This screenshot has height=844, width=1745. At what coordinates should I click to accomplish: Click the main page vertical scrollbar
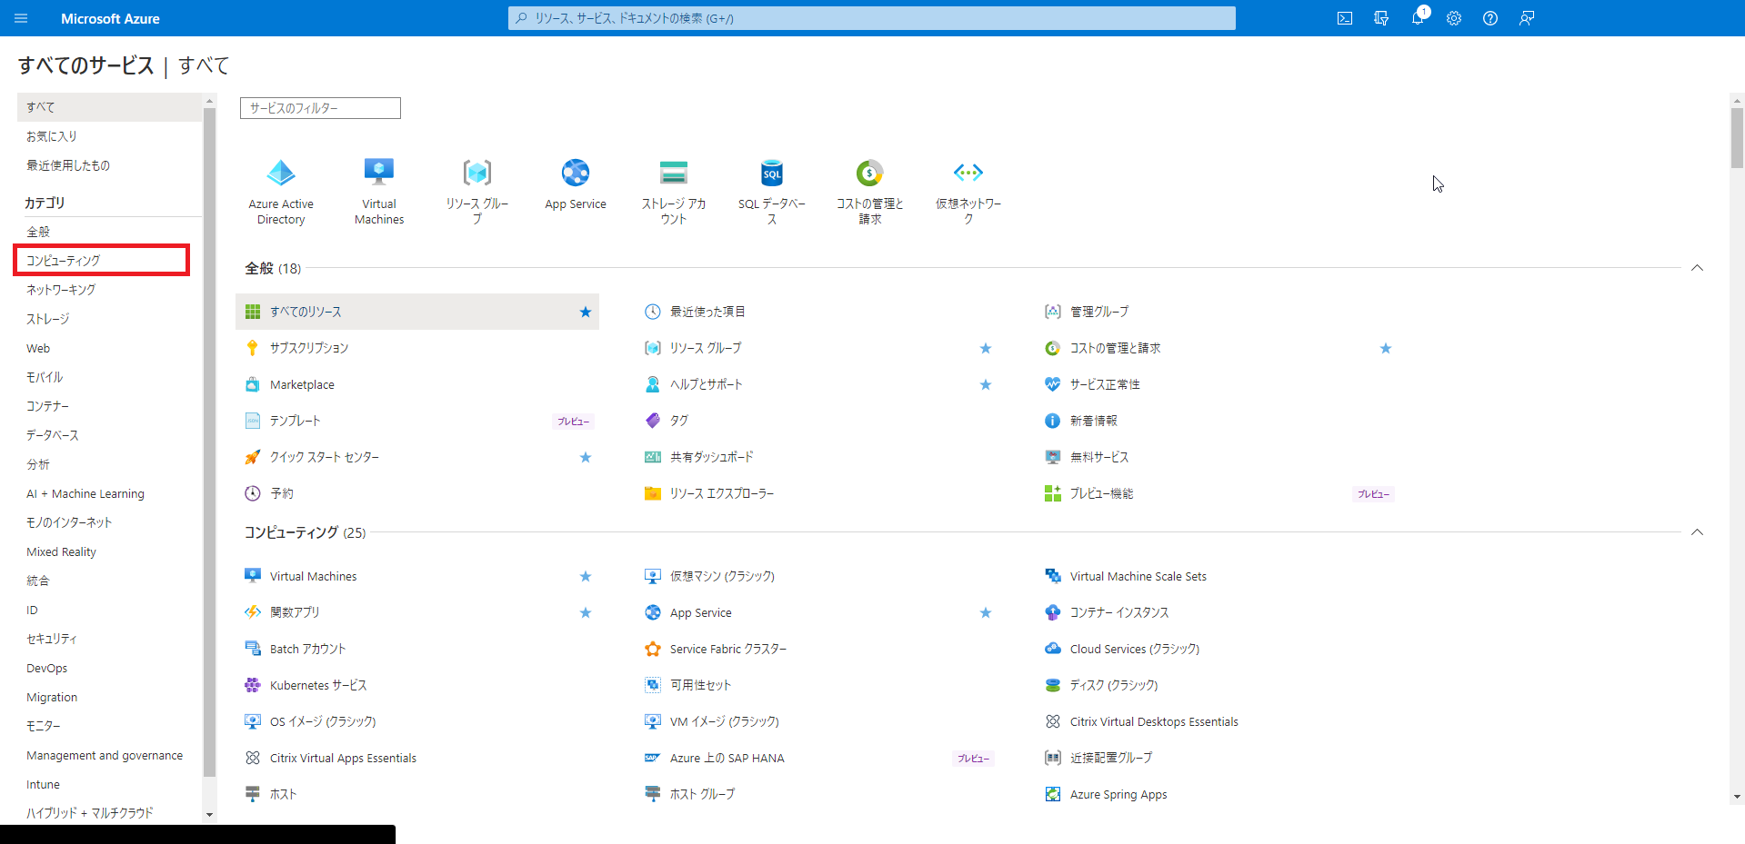1737,449
